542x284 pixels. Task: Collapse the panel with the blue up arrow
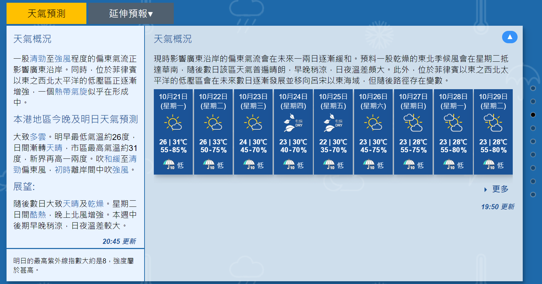(509, 37)
